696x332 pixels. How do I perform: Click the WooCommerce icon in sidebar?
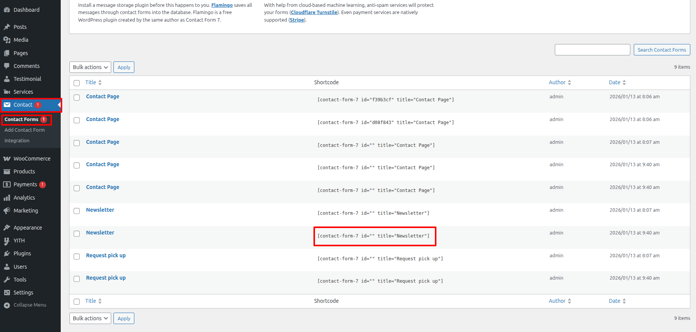click(7, 159)
